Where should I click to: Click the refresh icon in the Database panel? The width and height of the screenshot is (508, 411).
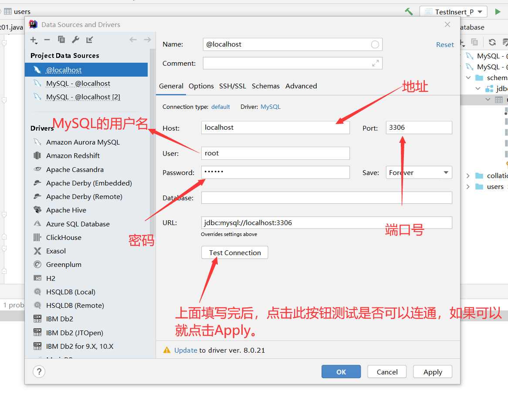(x=492, y=42)
